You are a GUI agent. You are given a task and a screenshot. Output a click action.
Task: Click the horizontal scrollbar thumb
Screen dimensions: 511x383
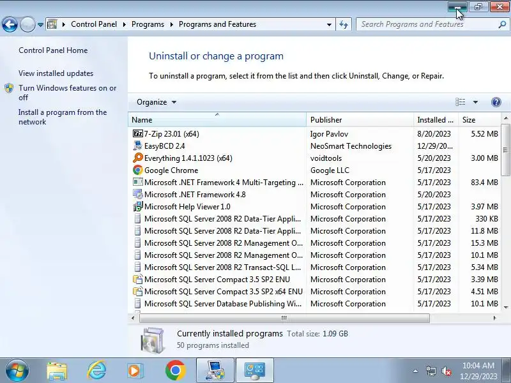tap(284, 318)
